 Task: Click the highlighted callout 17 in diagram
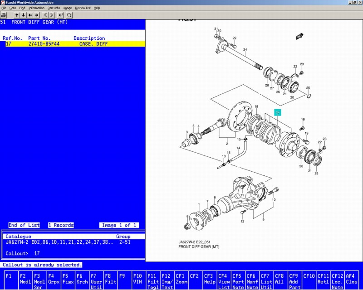pyautogui.click(x=278, y=113)
